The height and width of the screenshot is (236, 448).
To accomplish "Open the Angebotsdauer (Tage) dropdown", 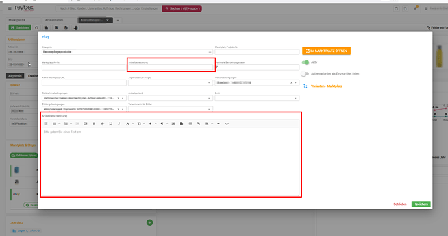I will (x=170, y=83).
